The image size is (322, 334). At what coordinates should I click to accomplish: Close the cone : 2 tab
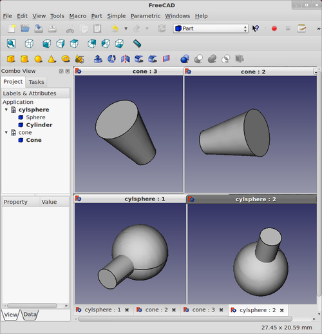174,310
